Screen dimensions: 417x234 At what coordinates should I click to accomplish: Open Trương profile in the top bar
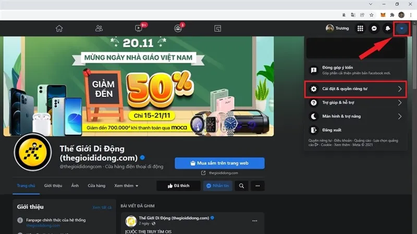[x=337, y=28]
